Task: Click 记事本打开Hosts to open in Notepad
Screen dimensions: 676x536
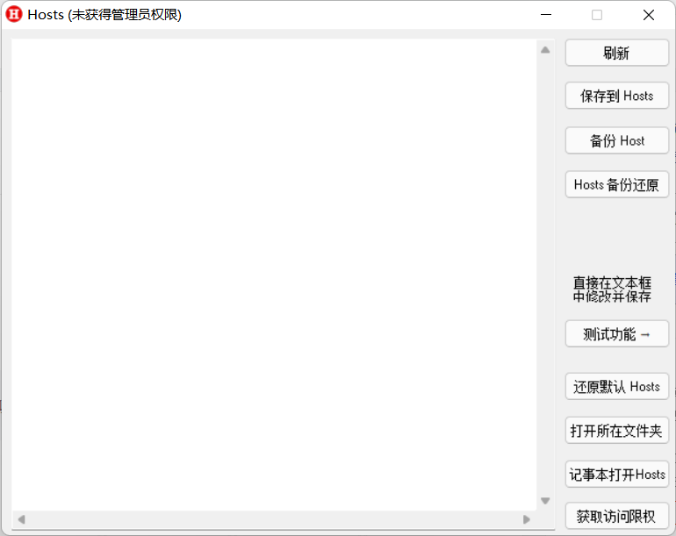Action: coord(616,475)
